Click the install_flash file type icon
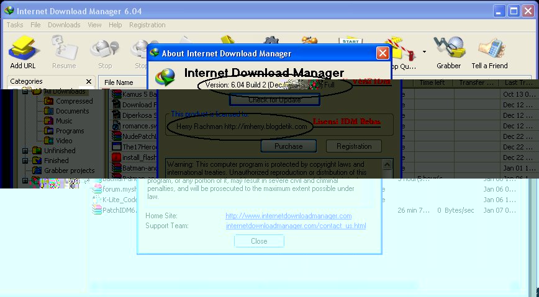The image size is (539, 297). tap(117, 157)
